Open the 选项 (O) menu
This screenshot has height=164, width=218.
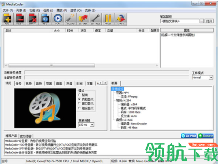click(76, 11)
